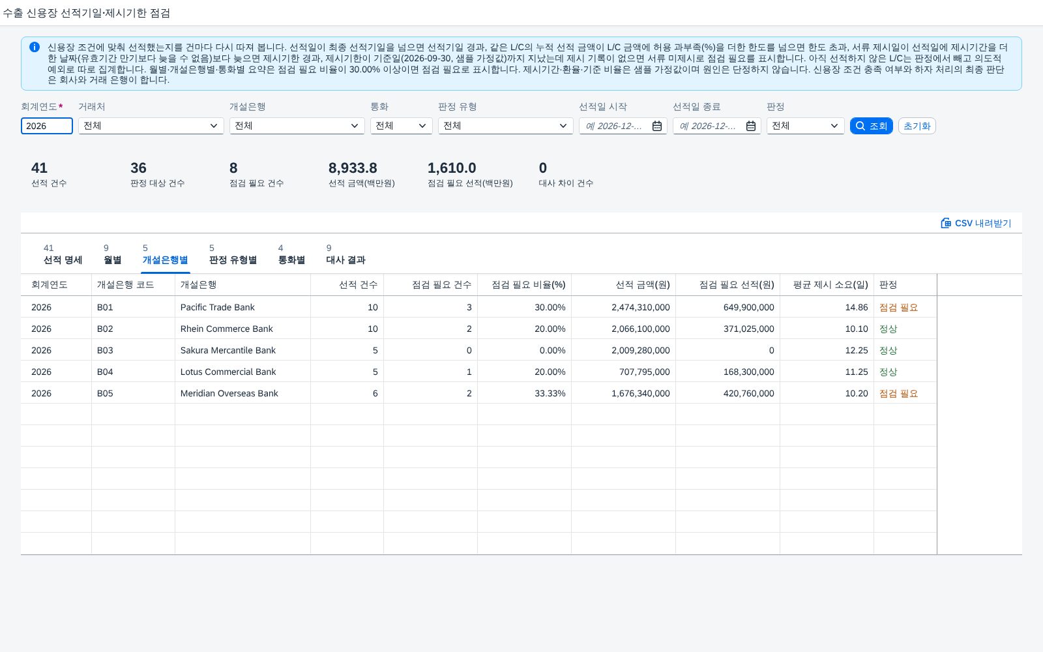The image size is (1043, 652).
Task: Click the 회계연도 input field
Action: coord(47,126)
